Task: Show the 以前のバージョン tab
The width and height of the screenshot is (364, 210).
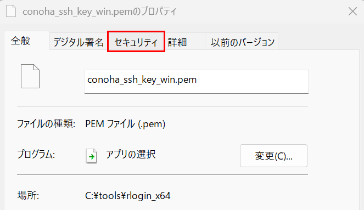Action: [242, 42]
